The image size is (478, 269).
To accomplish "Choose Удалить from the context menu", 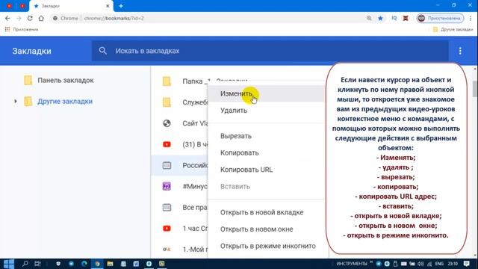I will tap(266, 111).
